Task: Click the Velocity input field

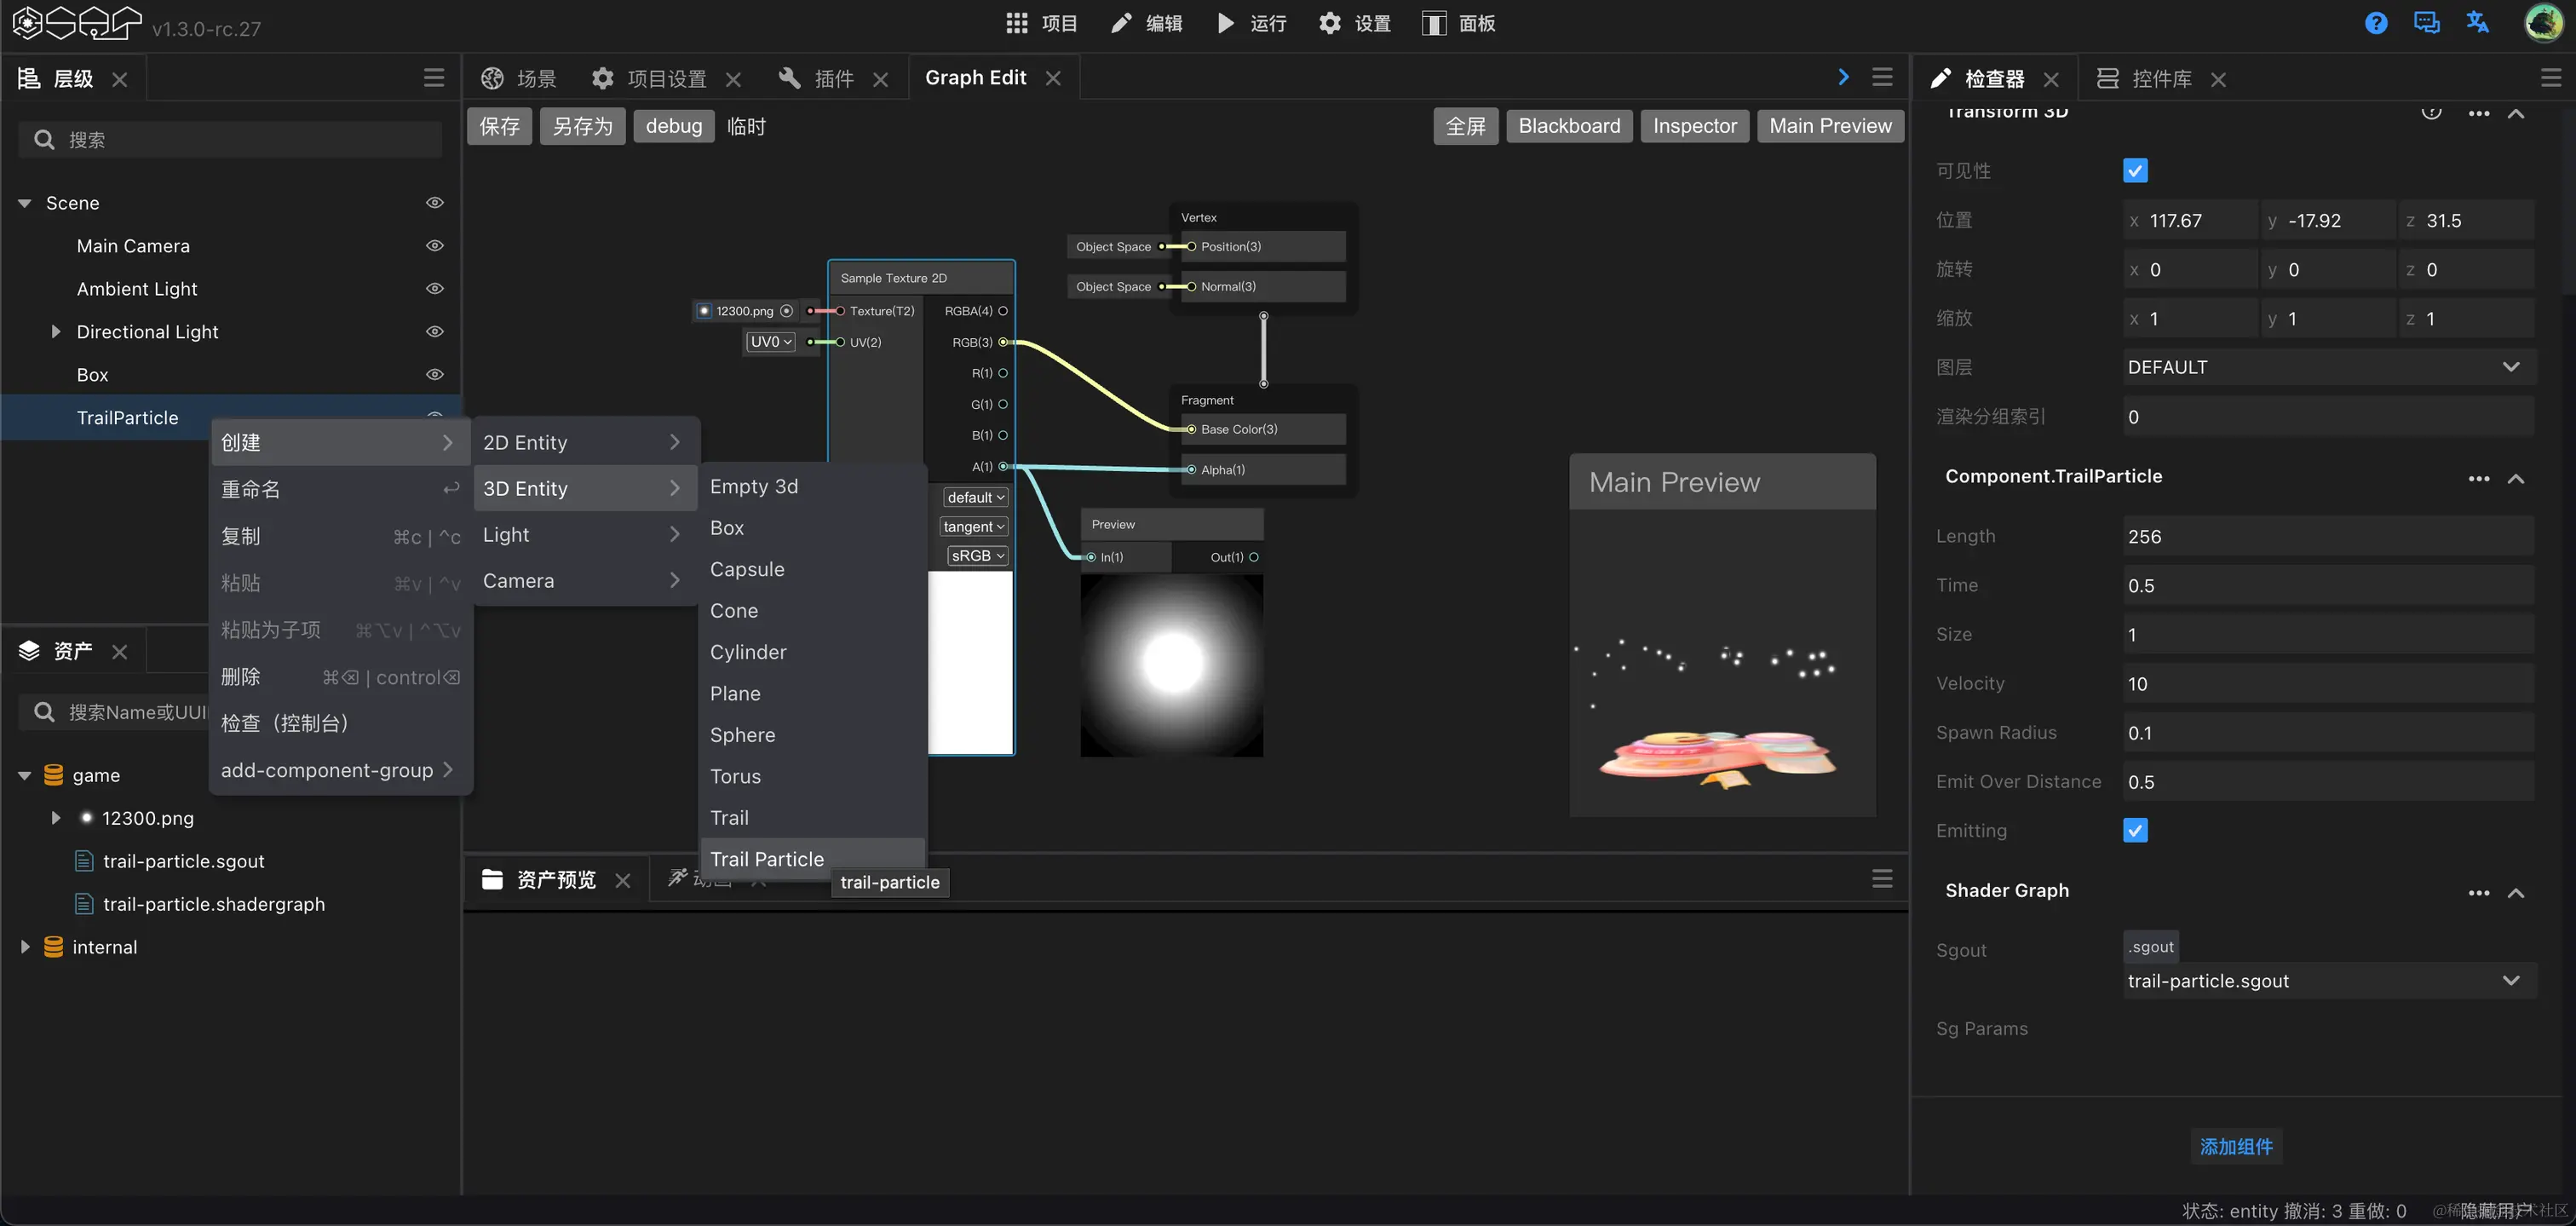Action: click(x=2326, y=684)
